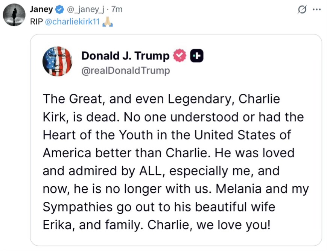327x251 pixels.
Task: Open the @charliekirk11 mention
Action: (72, 22)
